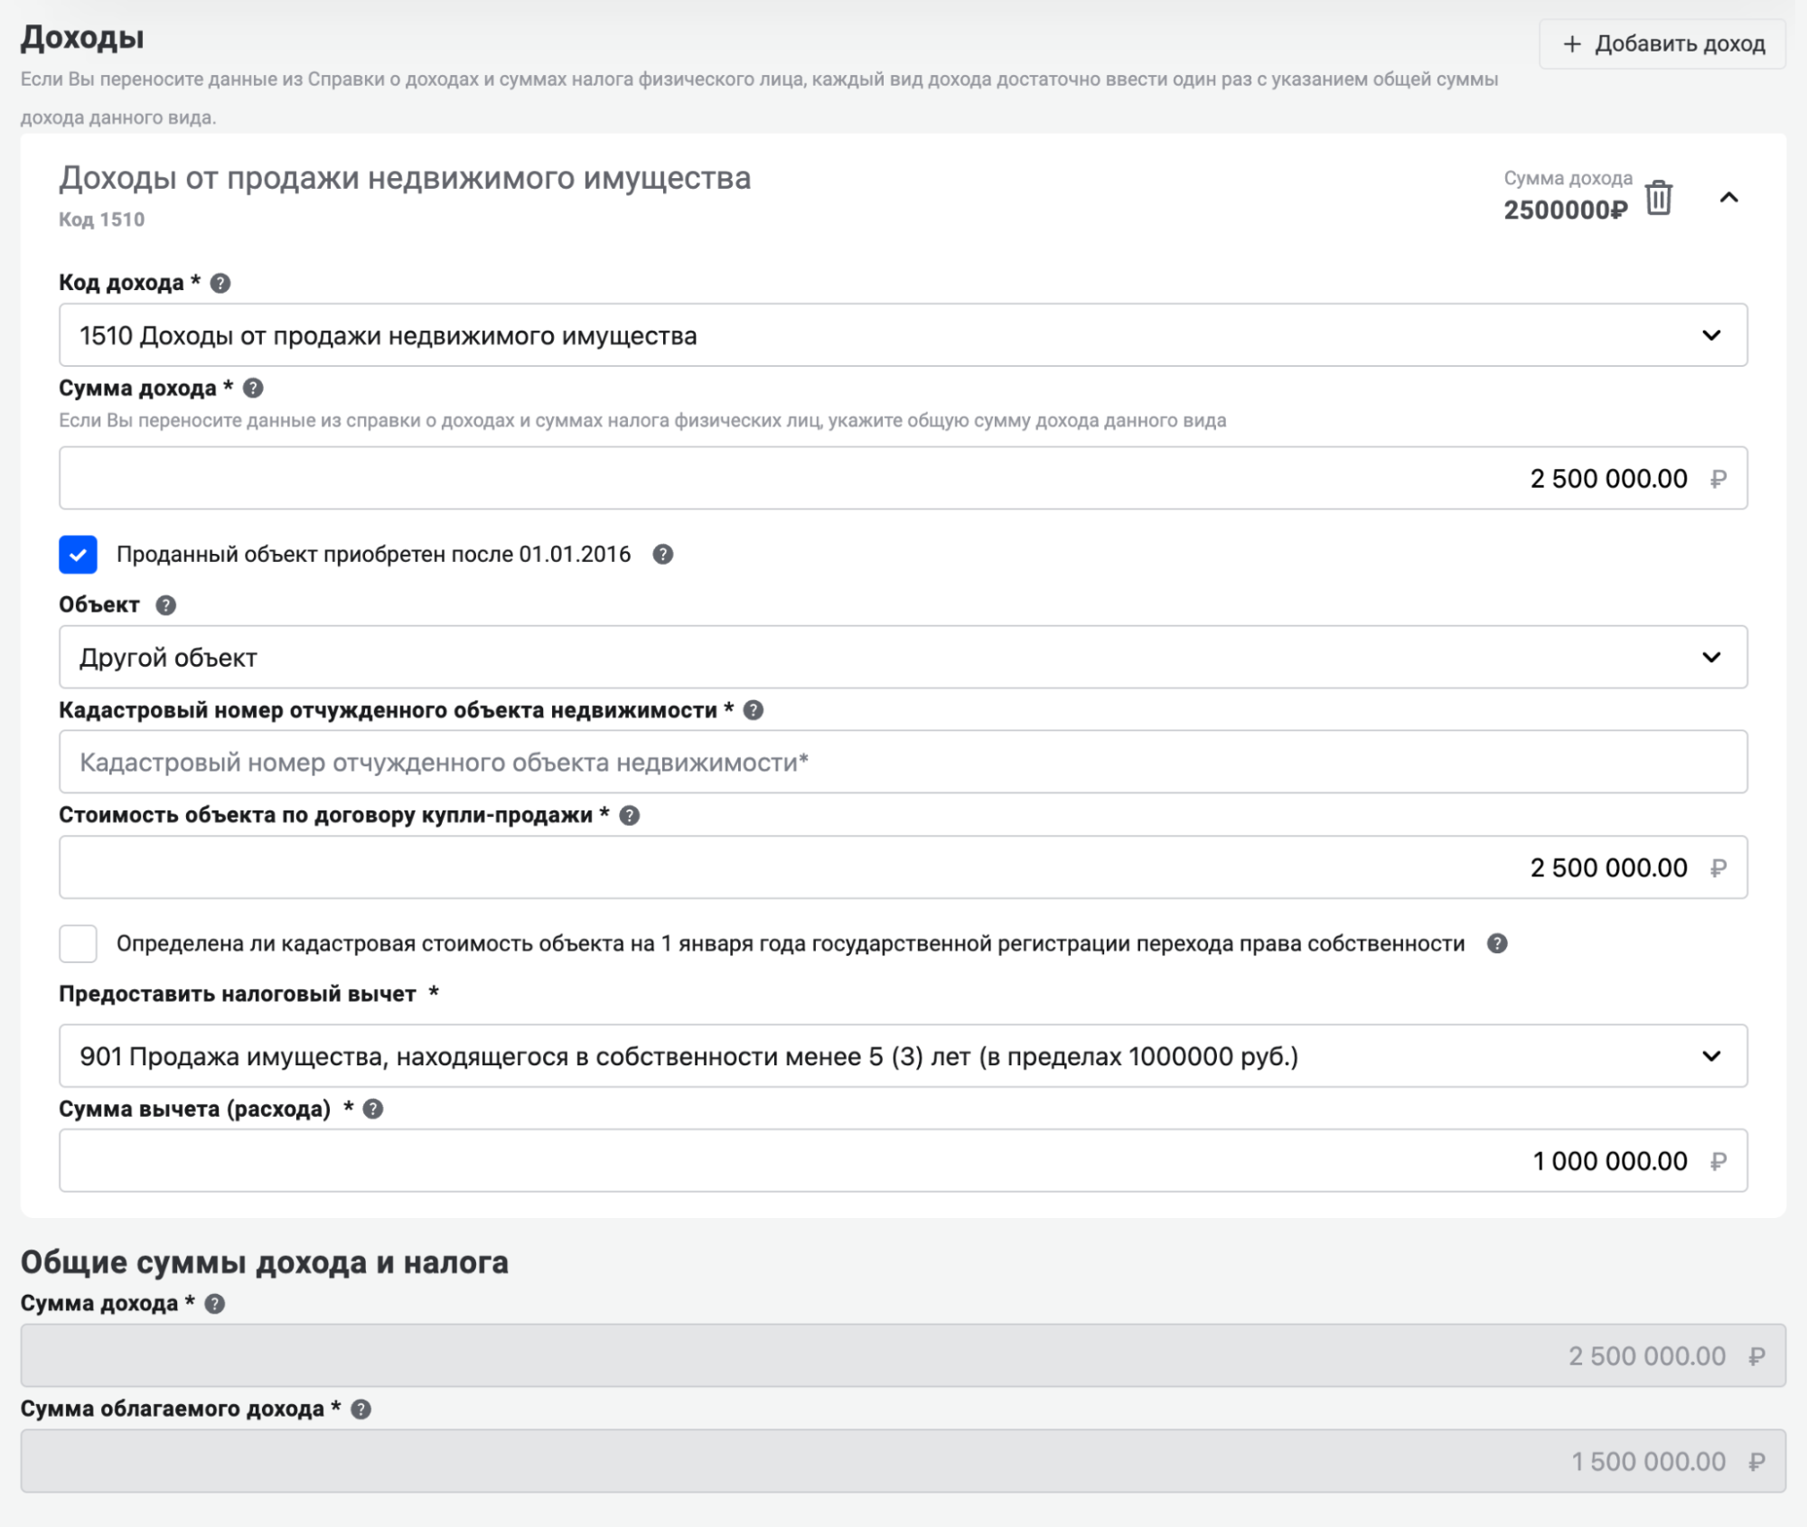Click the 'Доходы от продажи недвижимого имущества' heading
This screenshot has height=1527, width=1807.
405,178
